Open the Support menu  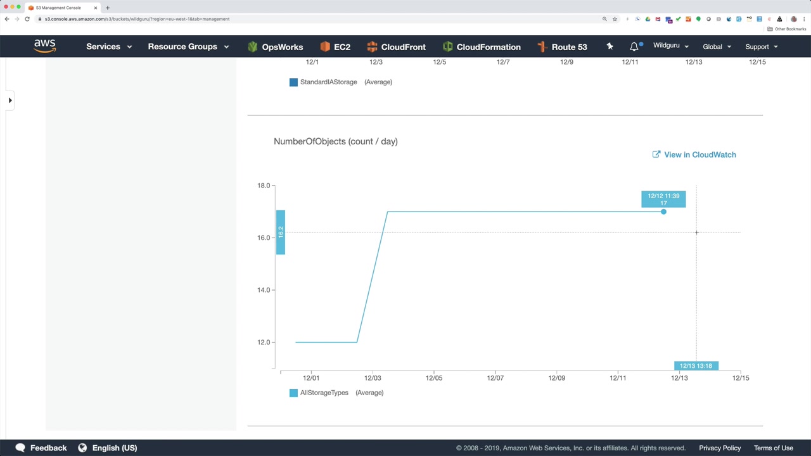761,47
